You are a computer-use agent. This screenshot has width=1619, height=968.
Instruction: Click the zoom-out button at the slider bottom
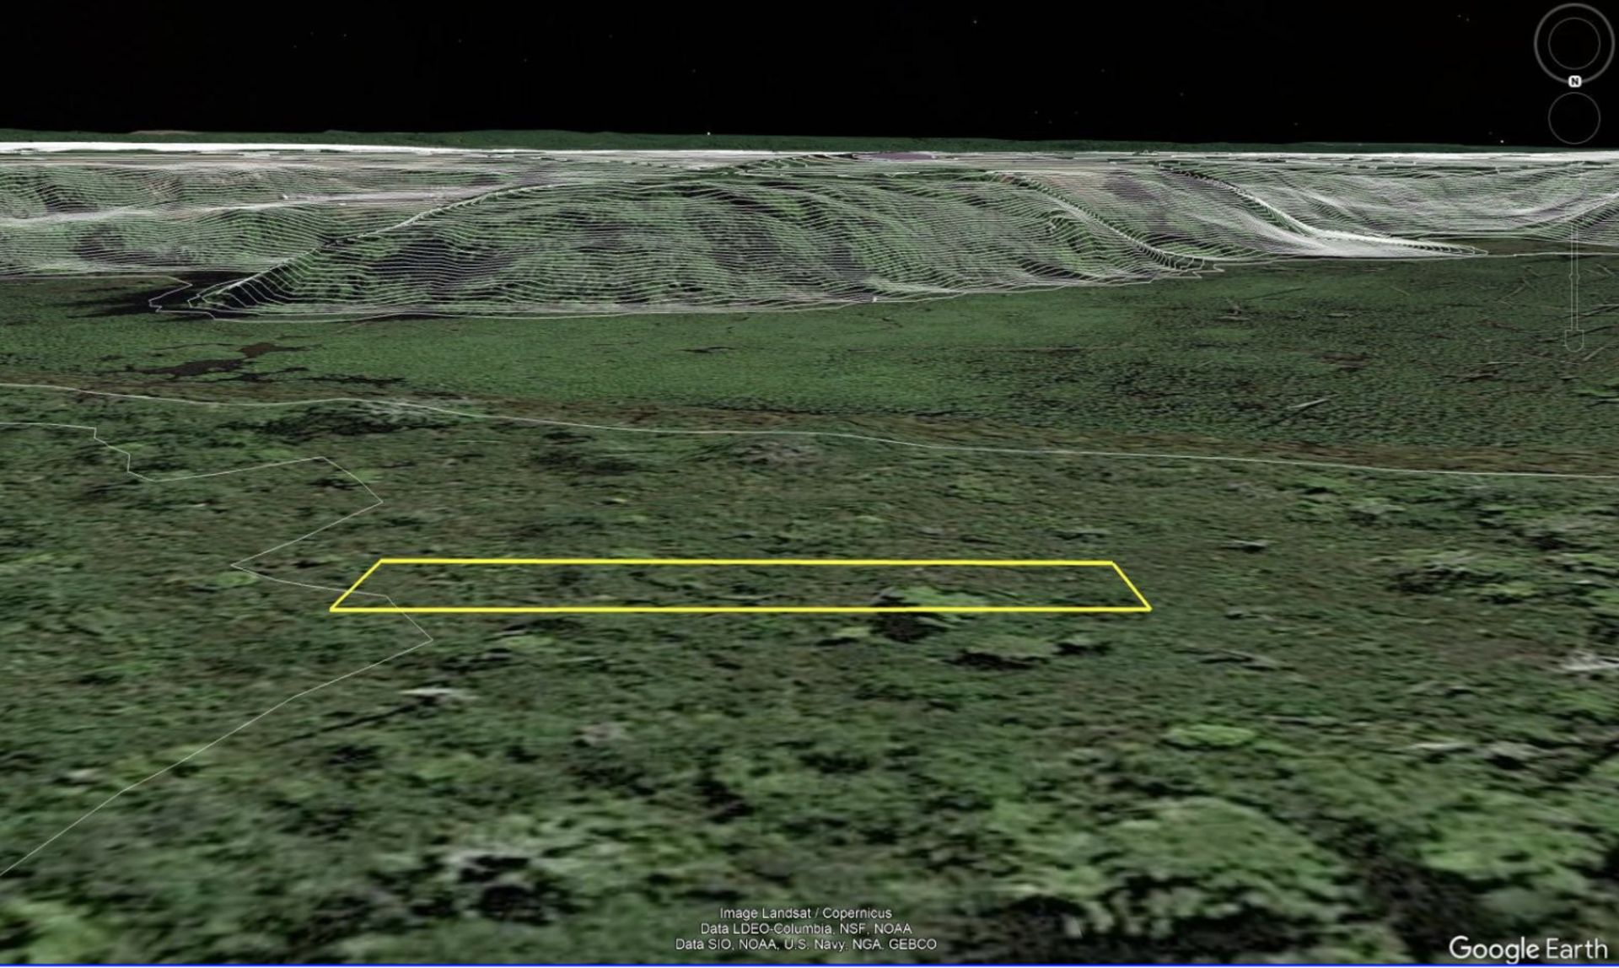click(x=1574, y=341)
